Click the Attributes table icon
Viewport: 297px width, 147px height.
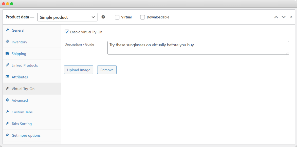7,77
